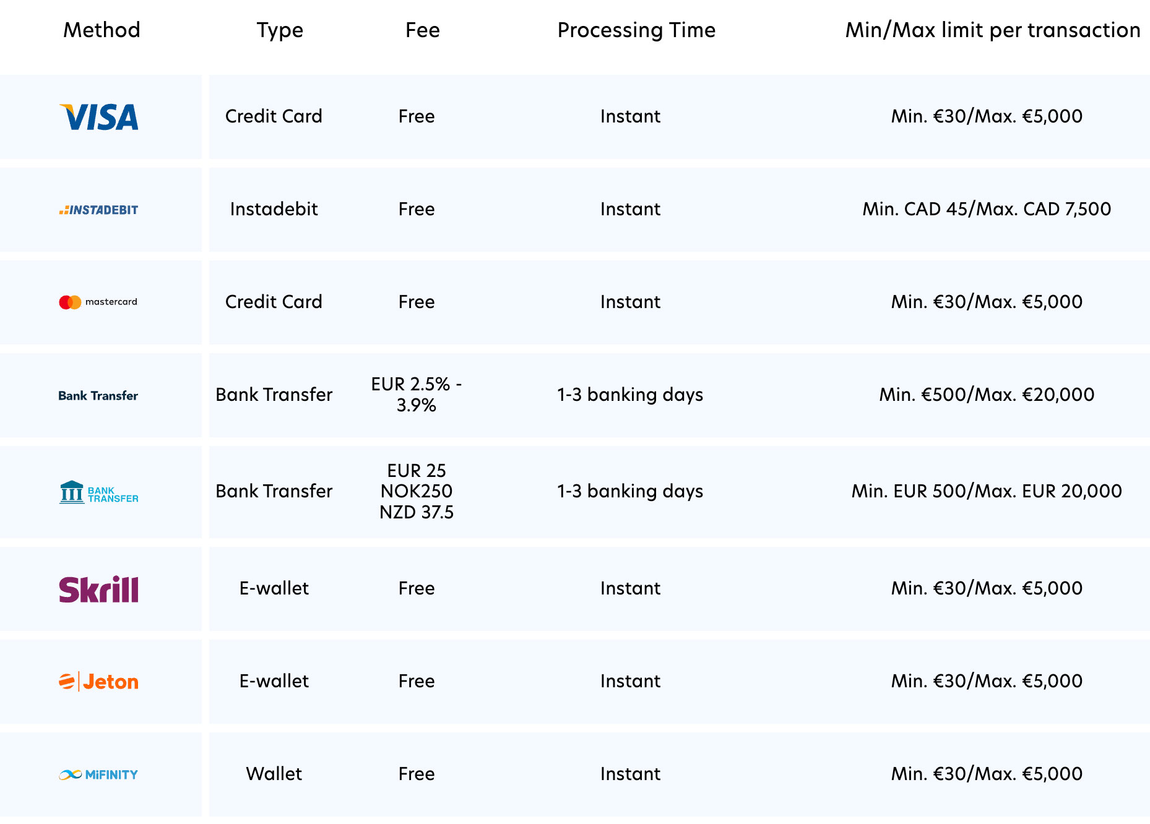The width and height of the screenshot is (1150, 824).
Task: Click '1-3 banking days' in EUR 25 row
Action: click(630, 491)
